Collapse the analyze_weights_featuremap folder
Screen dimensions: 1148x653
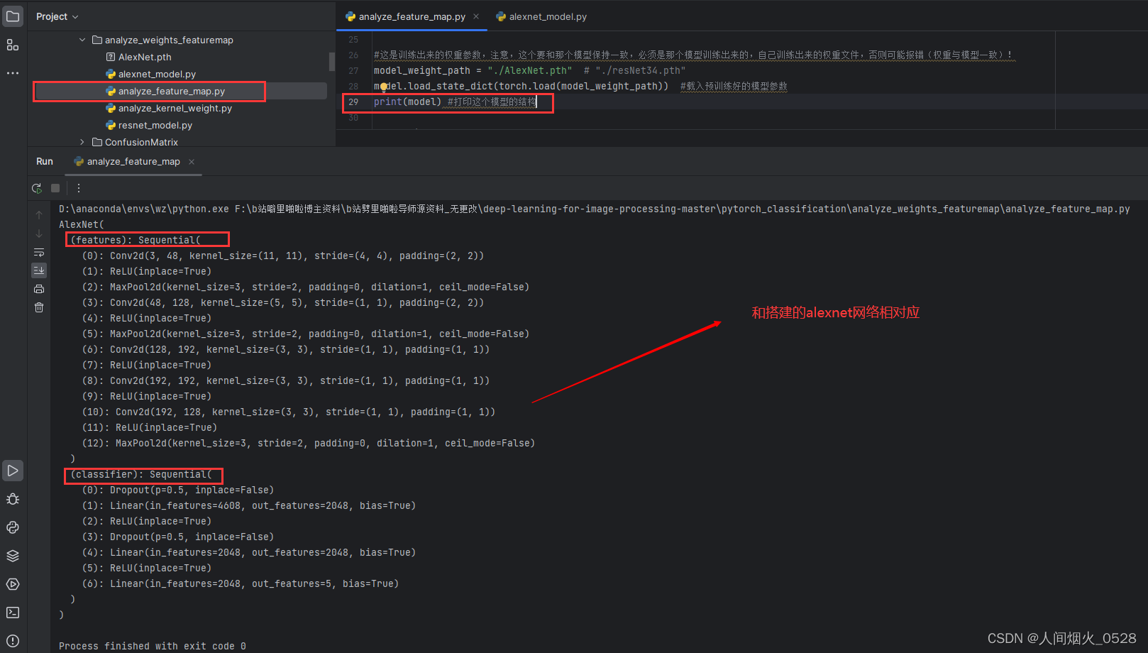[82, 40]
